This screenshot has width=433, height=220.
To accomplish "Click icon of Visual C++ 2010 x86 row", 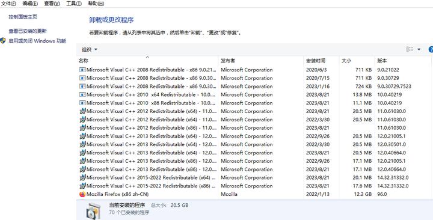I will pyautogui.click(x=82, y=103).
